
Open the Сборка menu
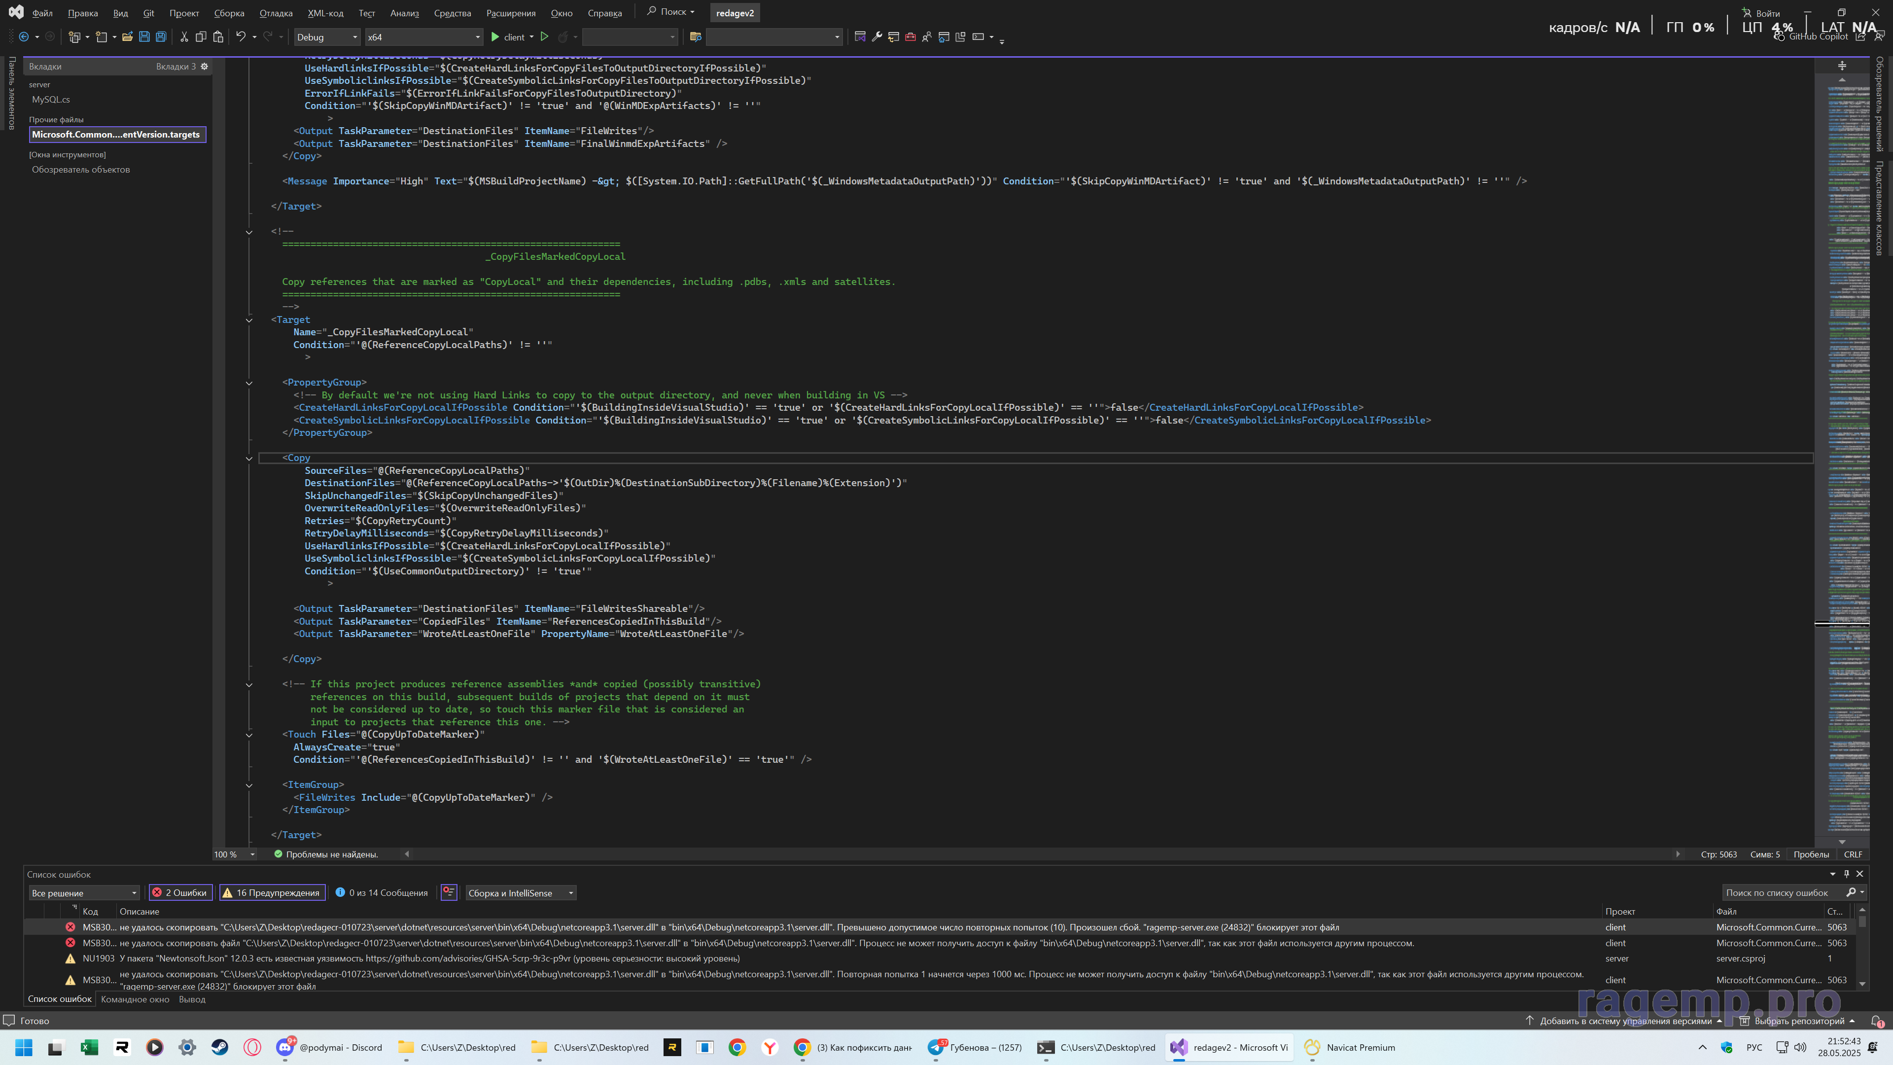pyautogui.click(x=229, y=12)
